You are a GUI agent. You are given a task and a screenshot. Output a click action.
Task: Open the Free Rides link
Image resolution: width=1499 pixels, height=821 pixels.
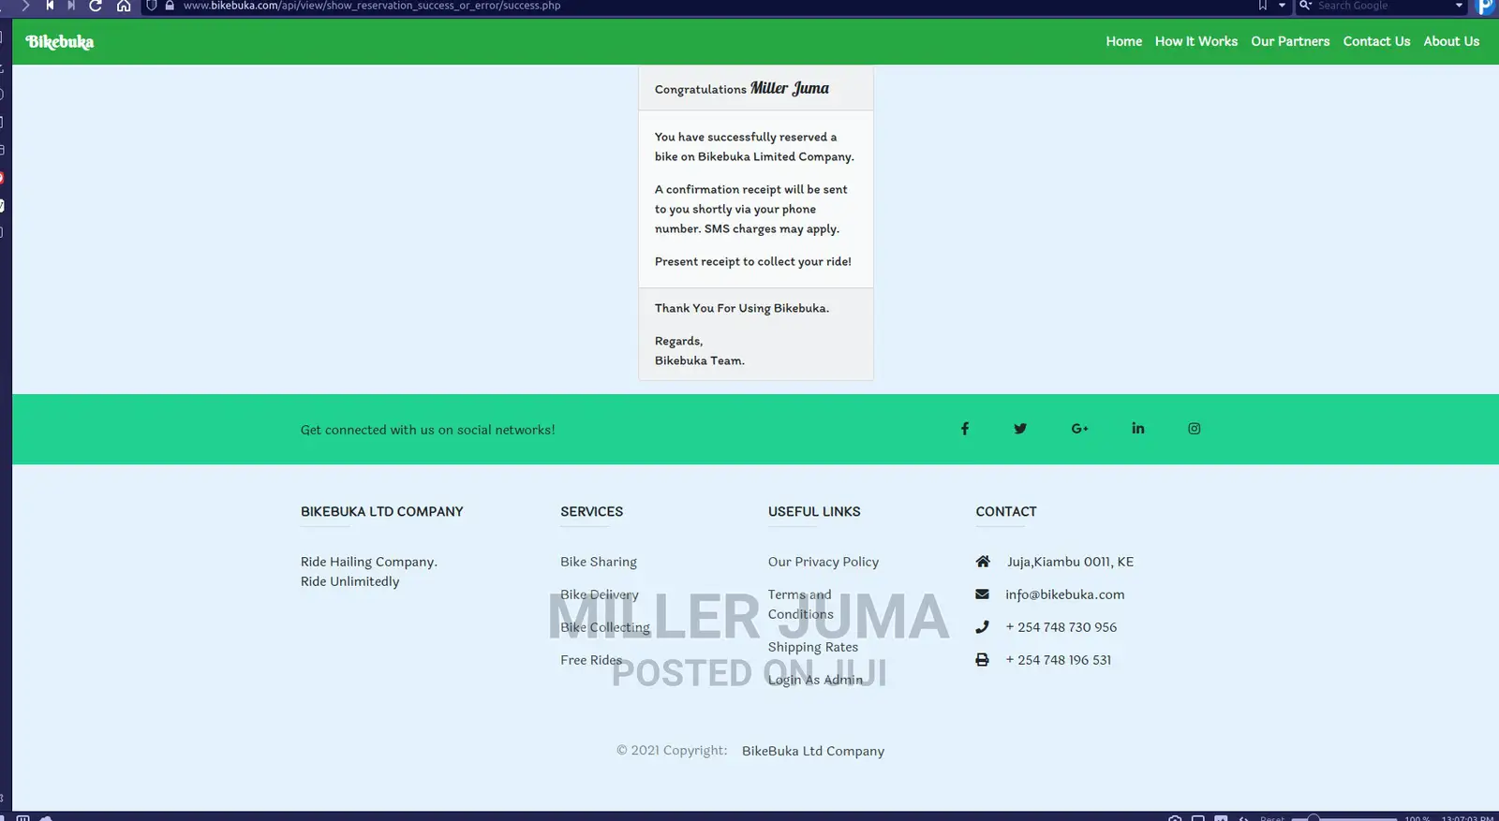click(591, 660)
